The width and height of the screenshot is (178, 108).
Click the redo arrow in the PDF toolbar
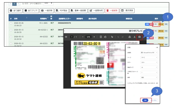pyautogui.click(x=123, y=37)
